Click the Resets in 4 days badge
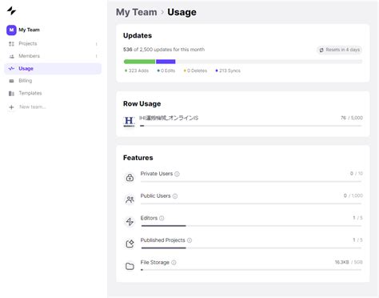Viewport: 379px width, 298px height. pos(339,50)
